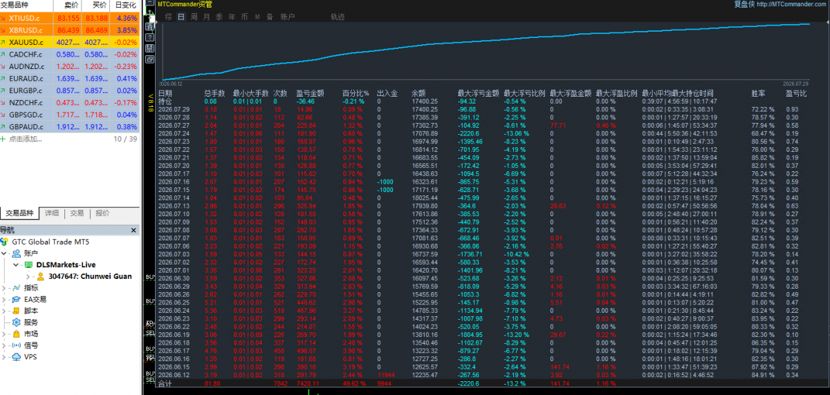Open the 轨迹 track tab
Image resolution: width=830 pixels, height=395 pixels.
coord(338,17)
